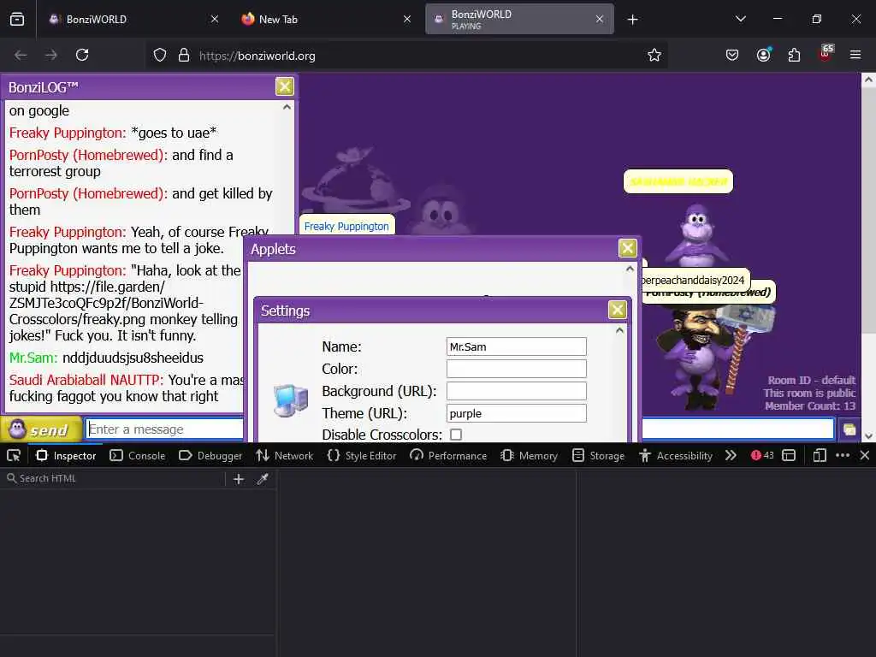Image resolution: width=876 pixels, height=657 pixels.
Task: Open Firefox View tab overview
Action: click(17, 19)
